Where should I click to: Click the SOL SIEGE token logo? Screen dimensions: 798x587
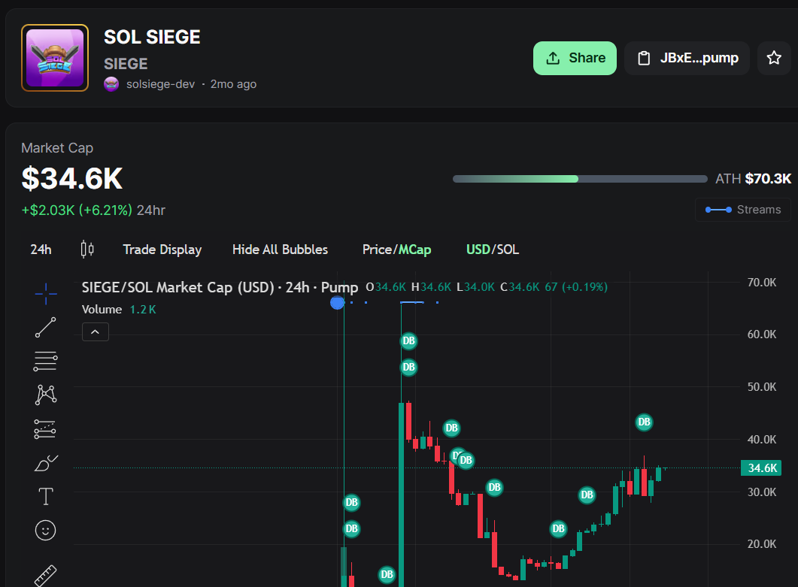tap(55, 58)
